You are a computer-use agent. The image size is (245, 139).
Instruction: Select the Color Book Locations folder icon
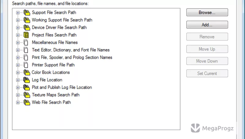(27, 73)
